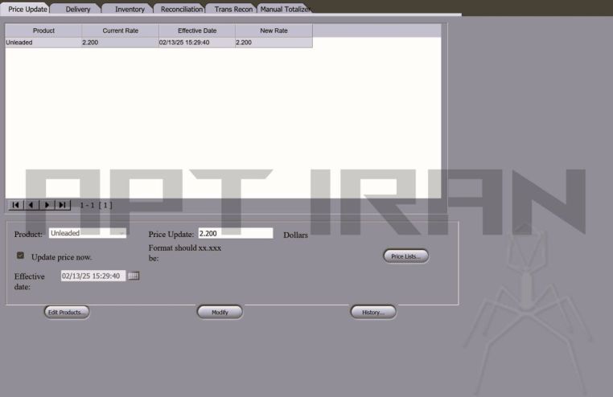Go to the previous page of records

pyautogui.click(x=31, y=205)
